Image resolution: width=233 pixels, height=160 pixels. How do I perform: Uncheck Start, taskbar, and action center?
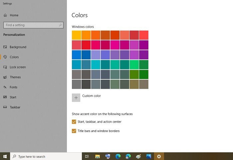(x=74, y=122)
